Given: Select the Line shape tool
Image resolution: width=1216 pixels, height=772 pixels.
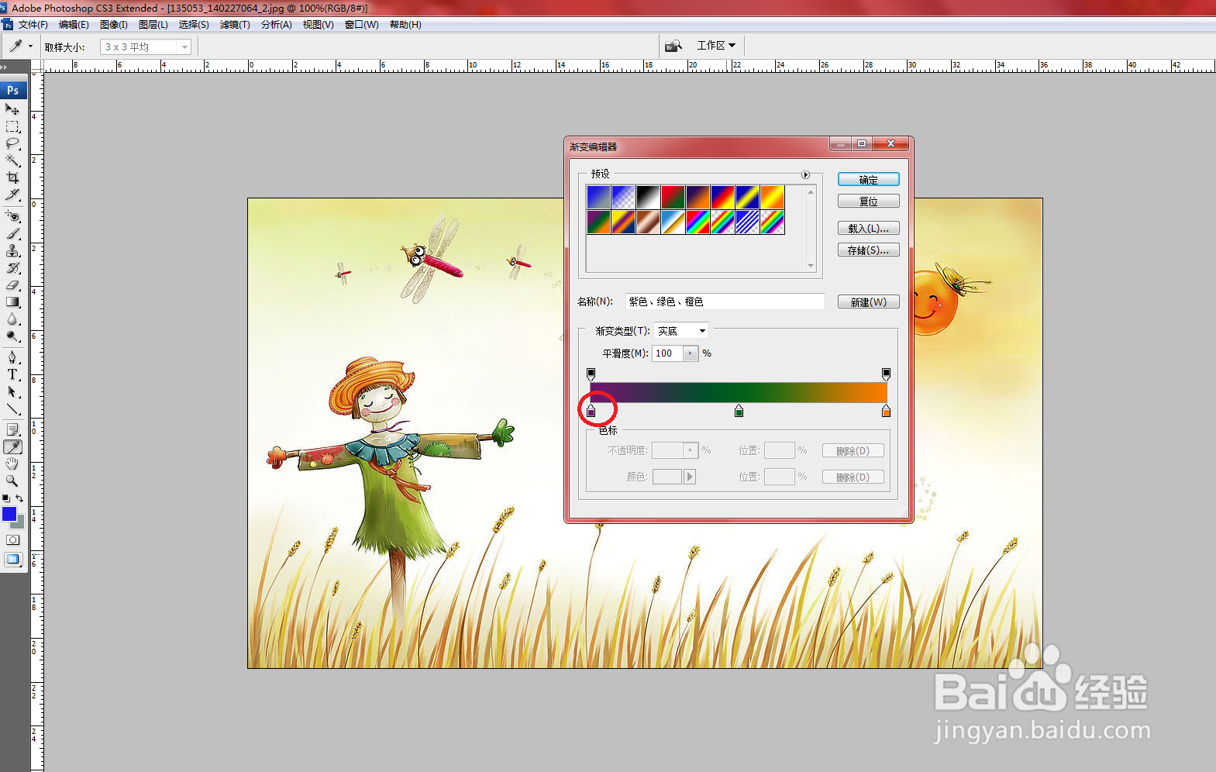Looking at the screenshot, I should 12,408.
